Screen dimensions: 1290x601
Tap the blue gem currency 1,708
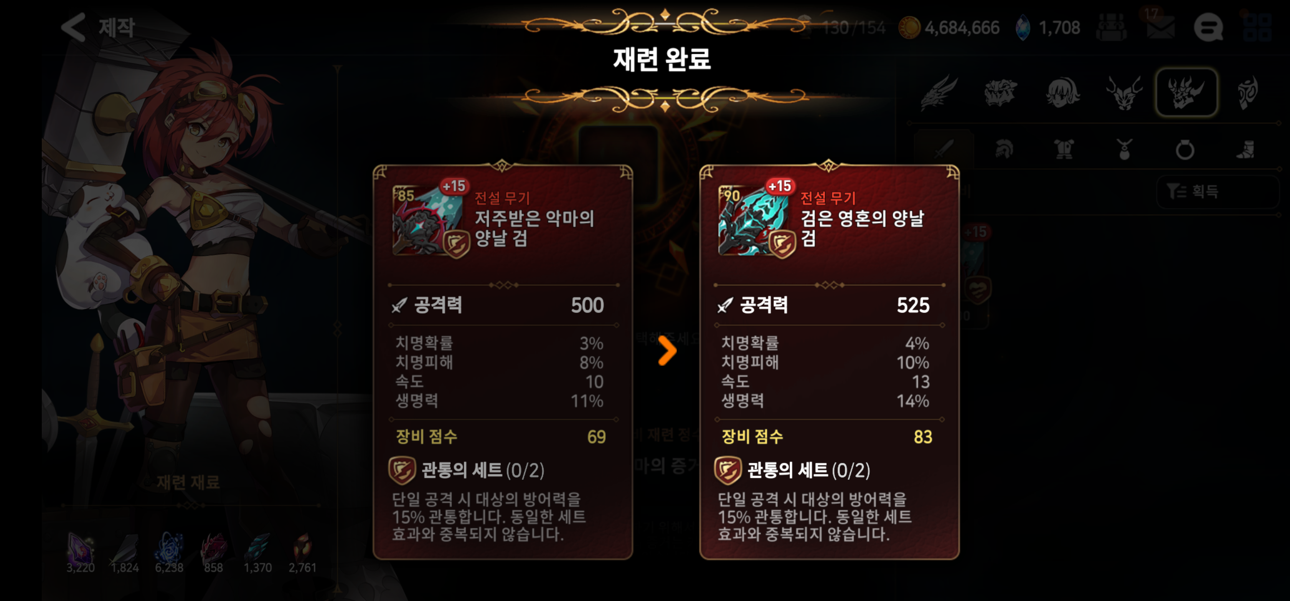[1048, 28]
